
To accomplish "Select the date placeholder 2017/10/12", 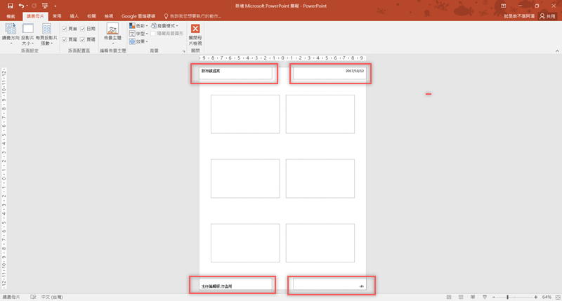I will click(x=329, y=74).
